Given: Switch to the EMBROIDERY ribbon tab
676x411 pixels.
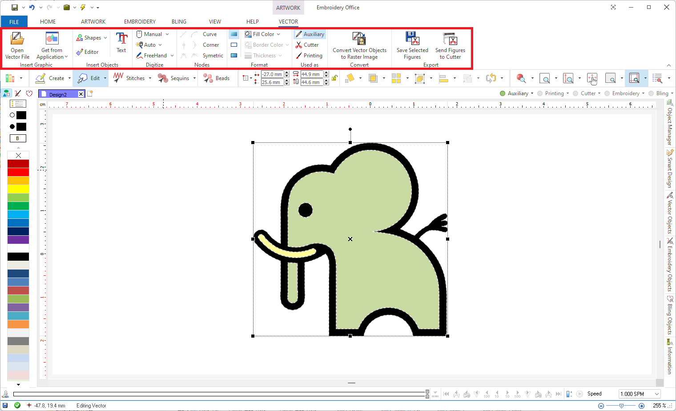Looking at the screenshot, I should click(140, 21).
